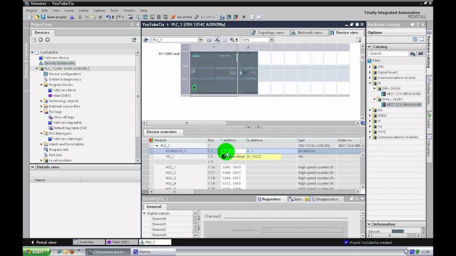
Task: Expand the DQ folder in catalog
Action: 370,110
